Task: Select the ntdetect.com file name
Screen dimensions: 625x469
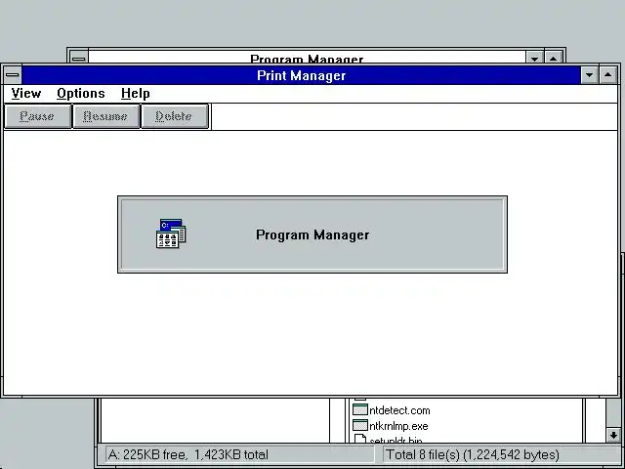Action: pos(399,410)
